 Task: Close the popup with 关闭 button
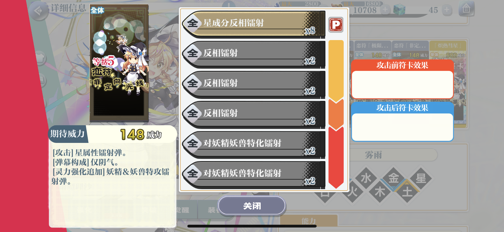pyautogui.click(x=252, y=206)
